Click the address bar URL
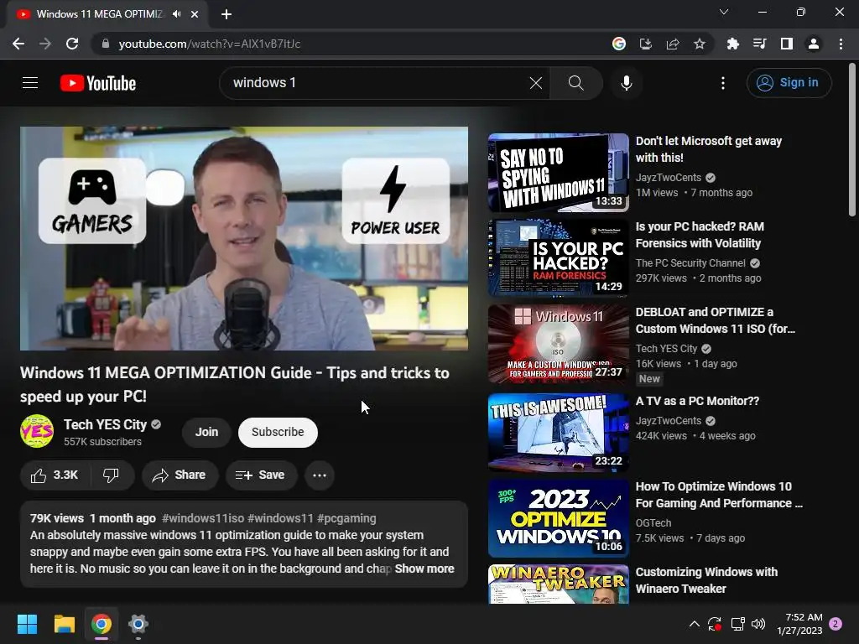 [210, 44]
